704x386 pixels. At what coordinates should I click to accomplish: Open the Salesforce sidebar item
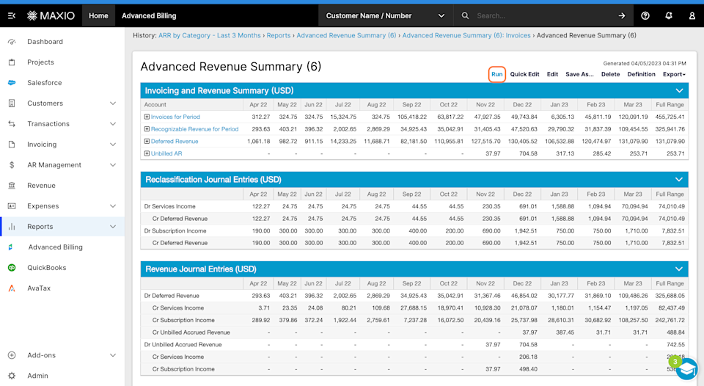[x=44, y=83]
